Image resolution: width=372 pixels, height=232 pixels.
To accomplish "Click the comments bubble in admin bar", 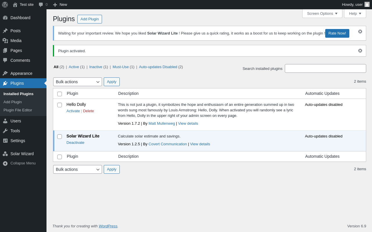I will click(x=41, y=5).
